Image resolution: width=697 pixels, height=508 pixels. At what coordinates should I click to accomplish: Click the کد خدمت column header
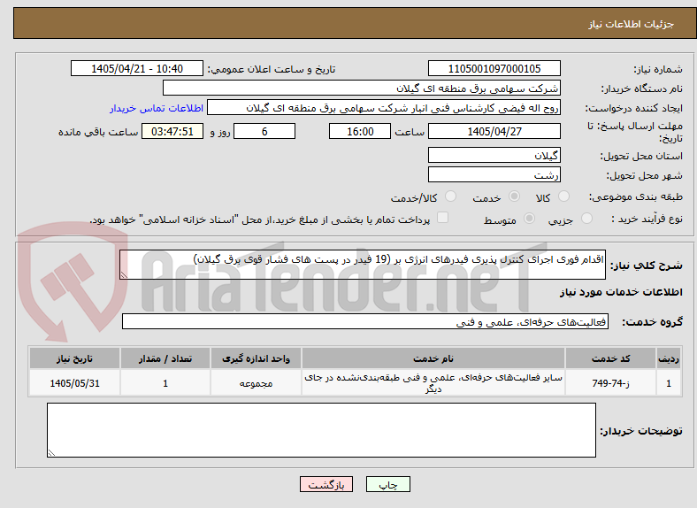(x=611, y=358)
